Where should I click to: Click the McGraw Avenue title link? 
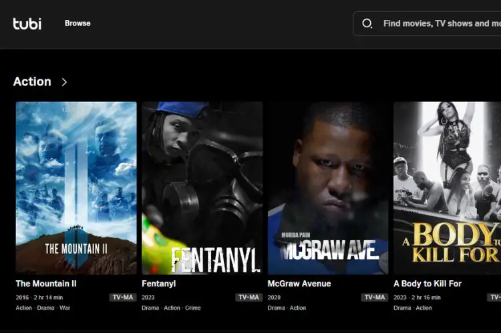(299, 284)
